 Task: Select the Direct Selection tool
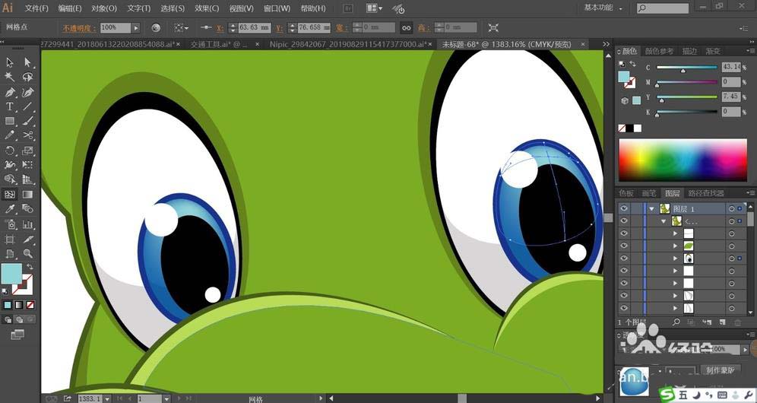point(27,62)
